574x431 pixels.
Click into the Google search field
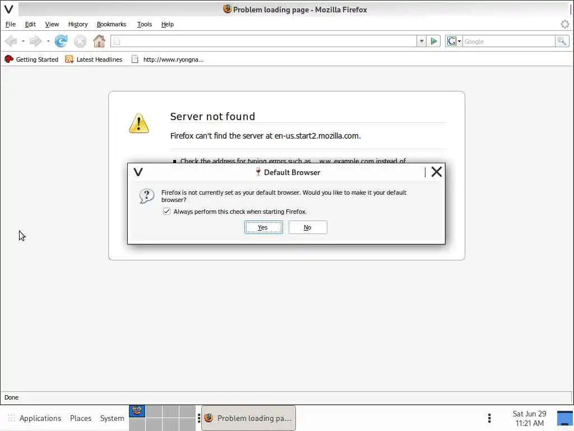click(509, 42)
